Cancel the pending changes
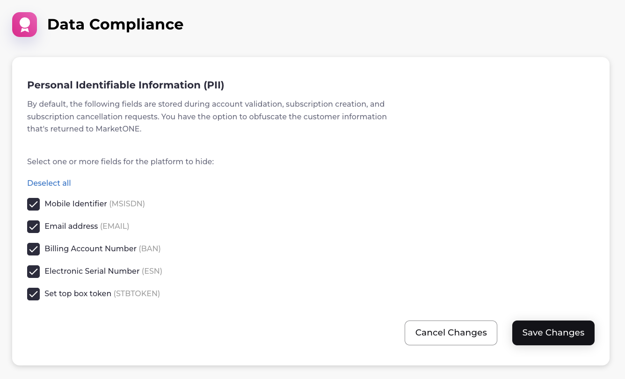This screenshot has height=379, width=625. coord(451,333)
